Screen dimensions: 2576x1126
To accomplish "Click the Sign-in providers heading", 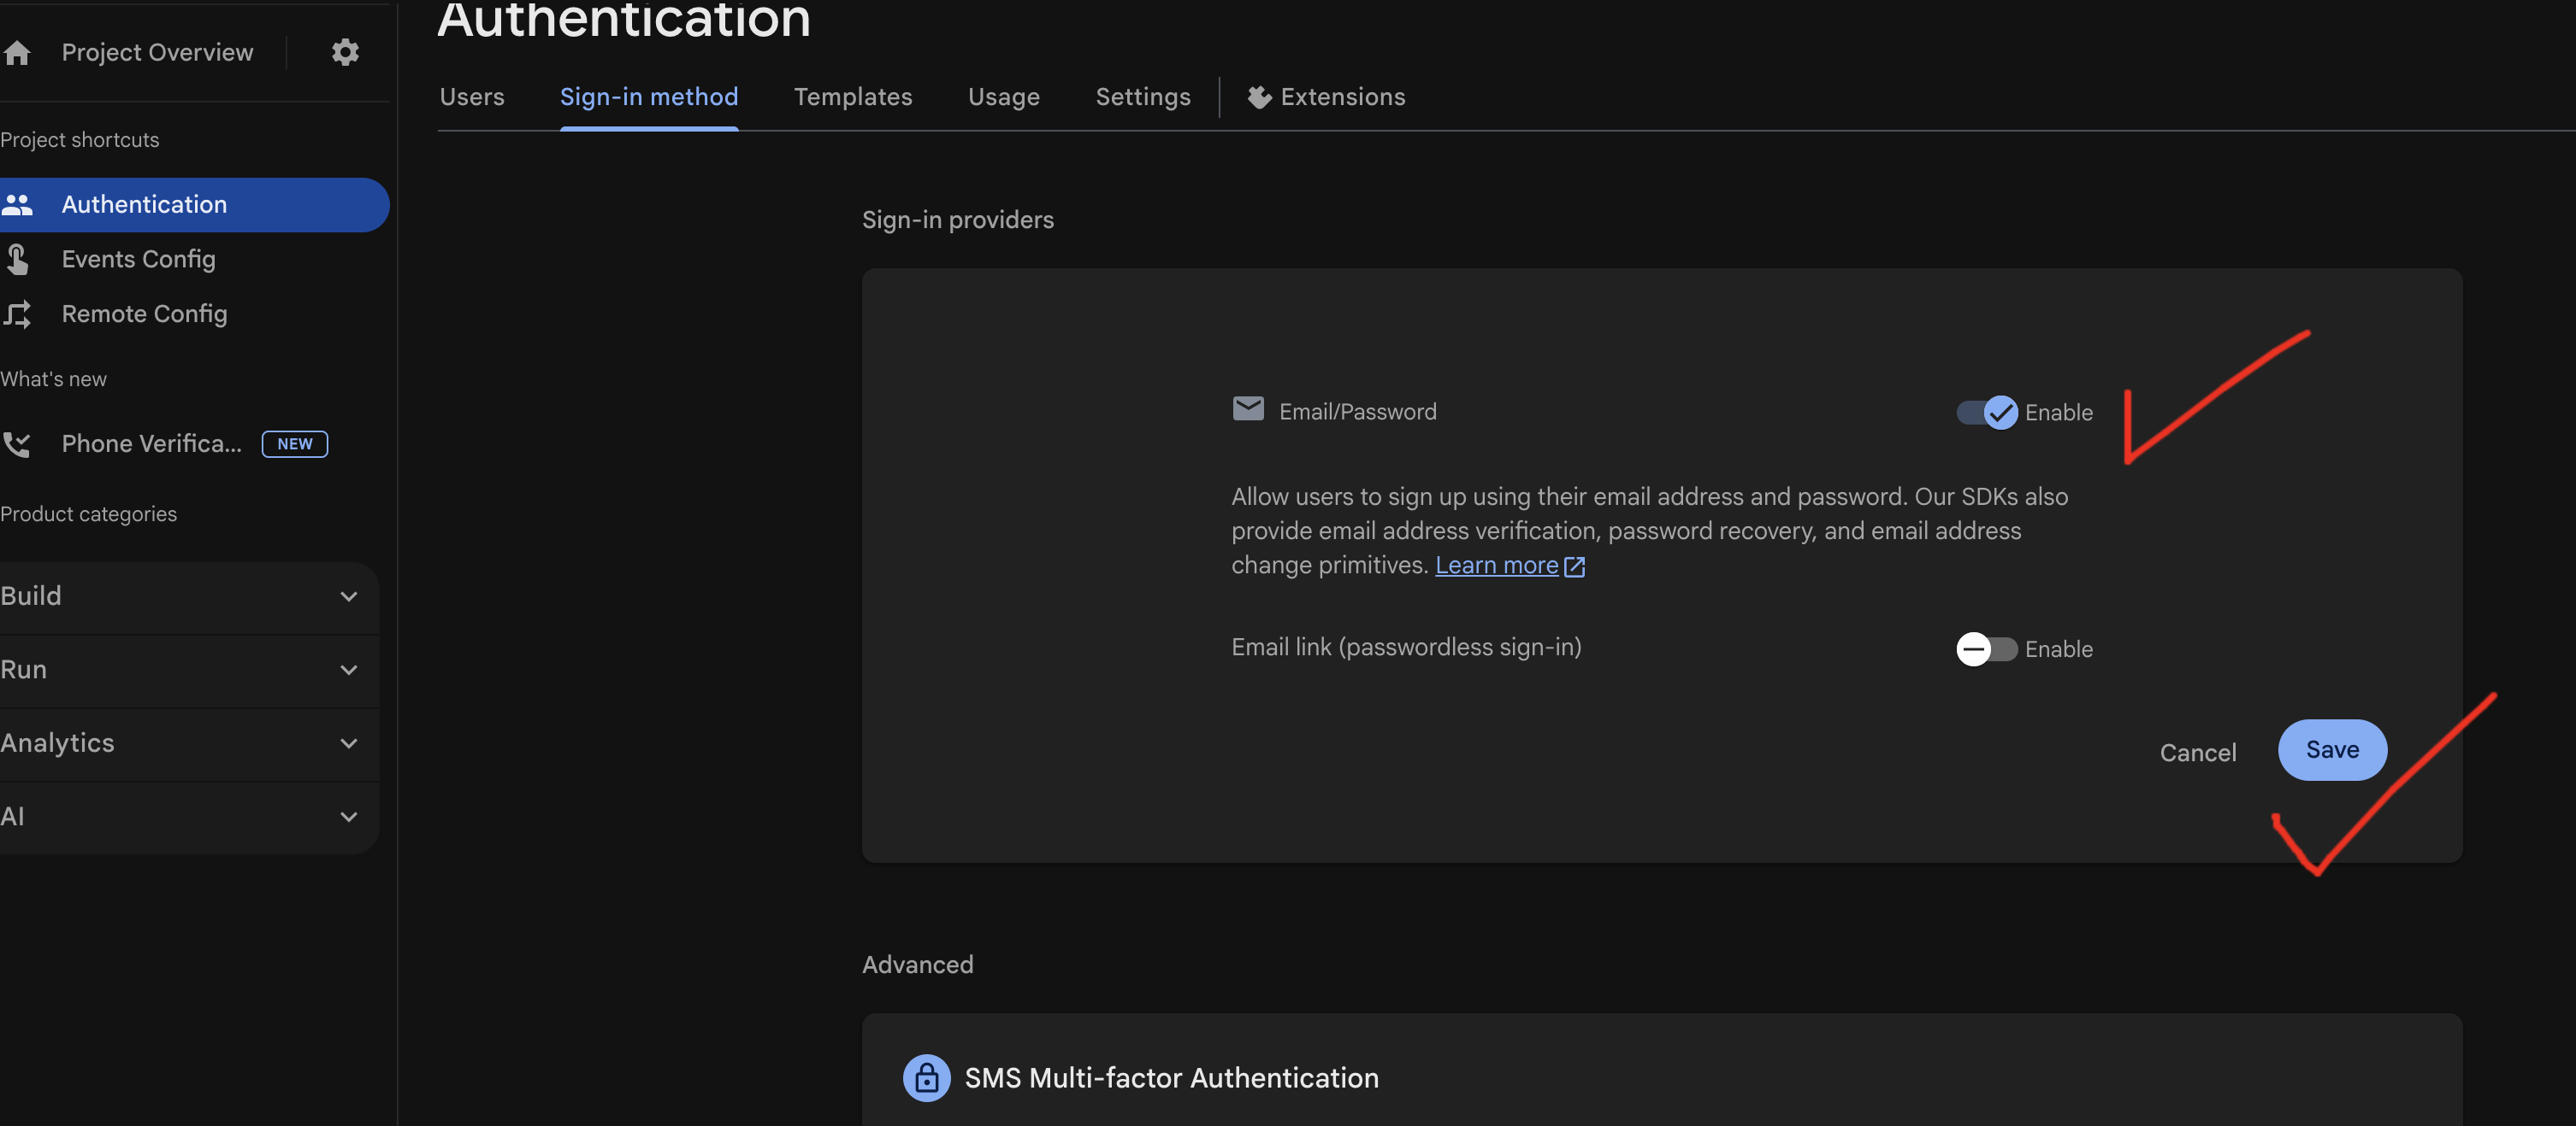I will point(957,220).
